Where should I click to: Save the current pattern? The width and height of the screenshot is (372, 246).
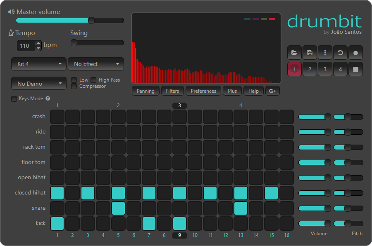[x=309, y=52]
